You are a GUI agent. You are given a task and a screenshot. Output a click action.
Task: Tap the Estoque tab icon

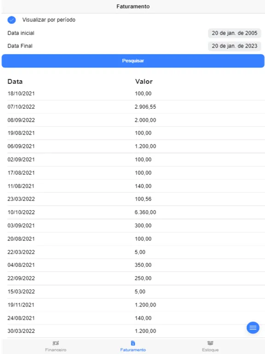point(210,343)
